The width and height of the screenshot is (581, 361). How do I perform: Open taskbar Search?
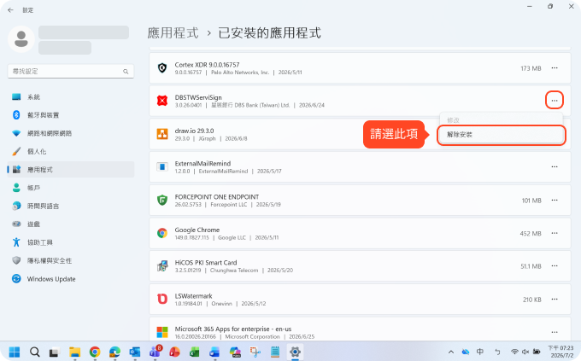[x=34, y=352]
